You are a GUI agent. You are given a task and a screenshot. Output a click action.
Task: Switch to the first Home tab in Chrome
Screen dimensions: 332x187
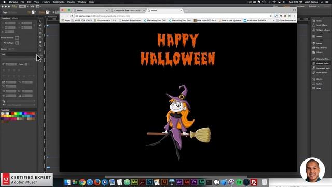tap(90, 10)
